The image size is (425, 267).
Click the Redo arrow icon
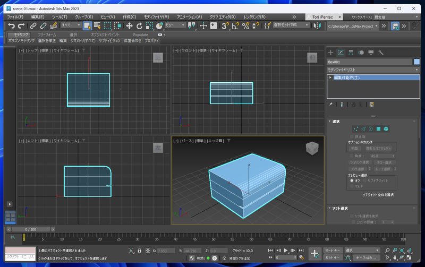coord(21,26)
